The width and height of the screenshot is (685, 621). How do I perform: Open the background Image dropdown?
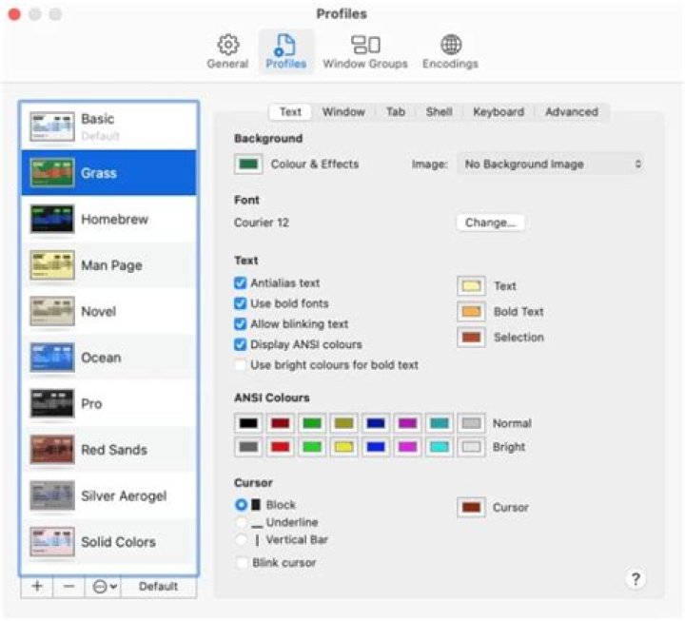[x=551, y=165]
